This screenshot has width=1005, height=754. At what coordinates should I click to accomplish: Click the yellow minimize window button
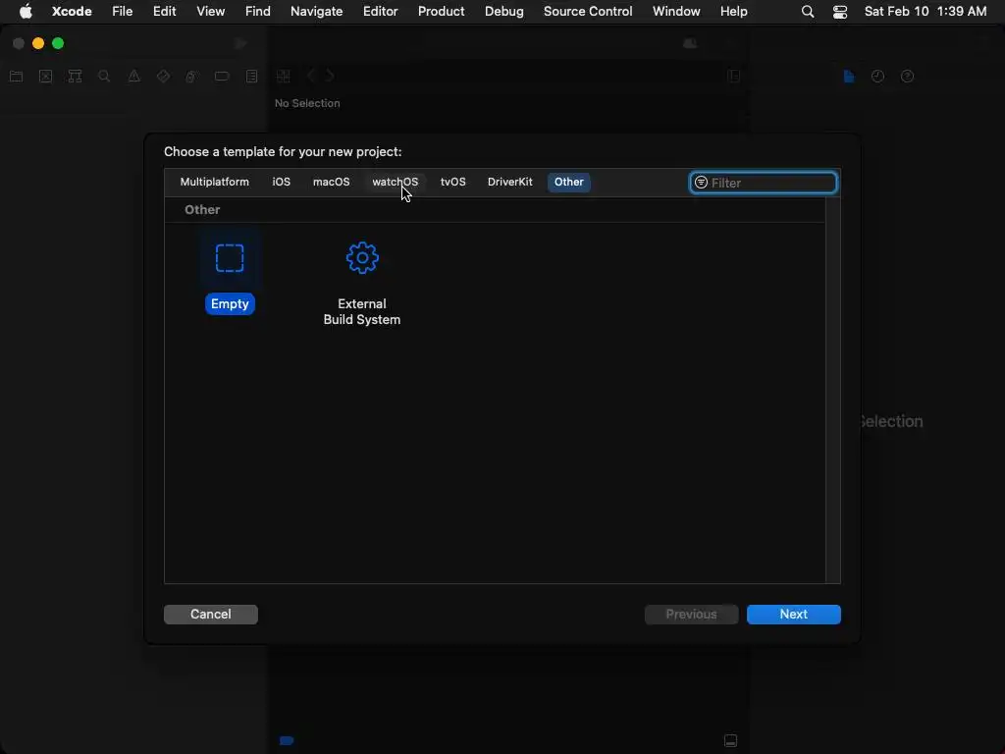point(38,43)
